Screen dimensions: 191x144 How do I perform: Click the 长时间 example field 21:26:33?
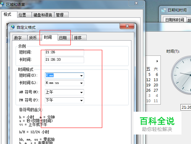[65, 60]
